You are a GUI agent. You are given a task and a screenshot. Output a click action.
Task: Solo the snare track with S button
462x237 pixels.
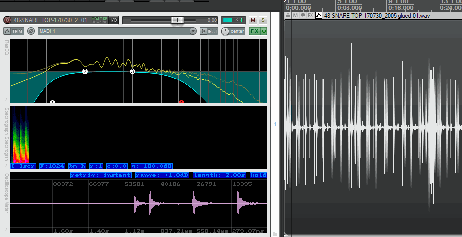tap(263, 20)
